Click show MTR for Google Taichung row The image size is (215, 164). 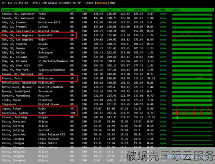tap(163, 117)
